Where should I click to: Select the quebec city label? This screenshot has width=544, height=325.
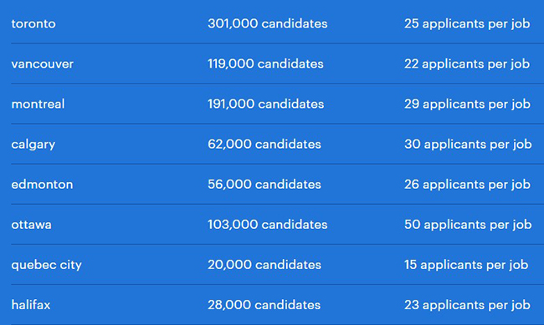47,266
